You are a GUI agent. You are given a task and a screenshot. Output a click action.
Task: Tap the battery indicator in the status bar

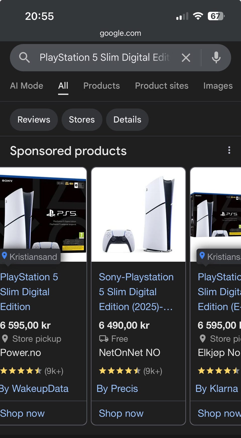click(x=216, y=16)
